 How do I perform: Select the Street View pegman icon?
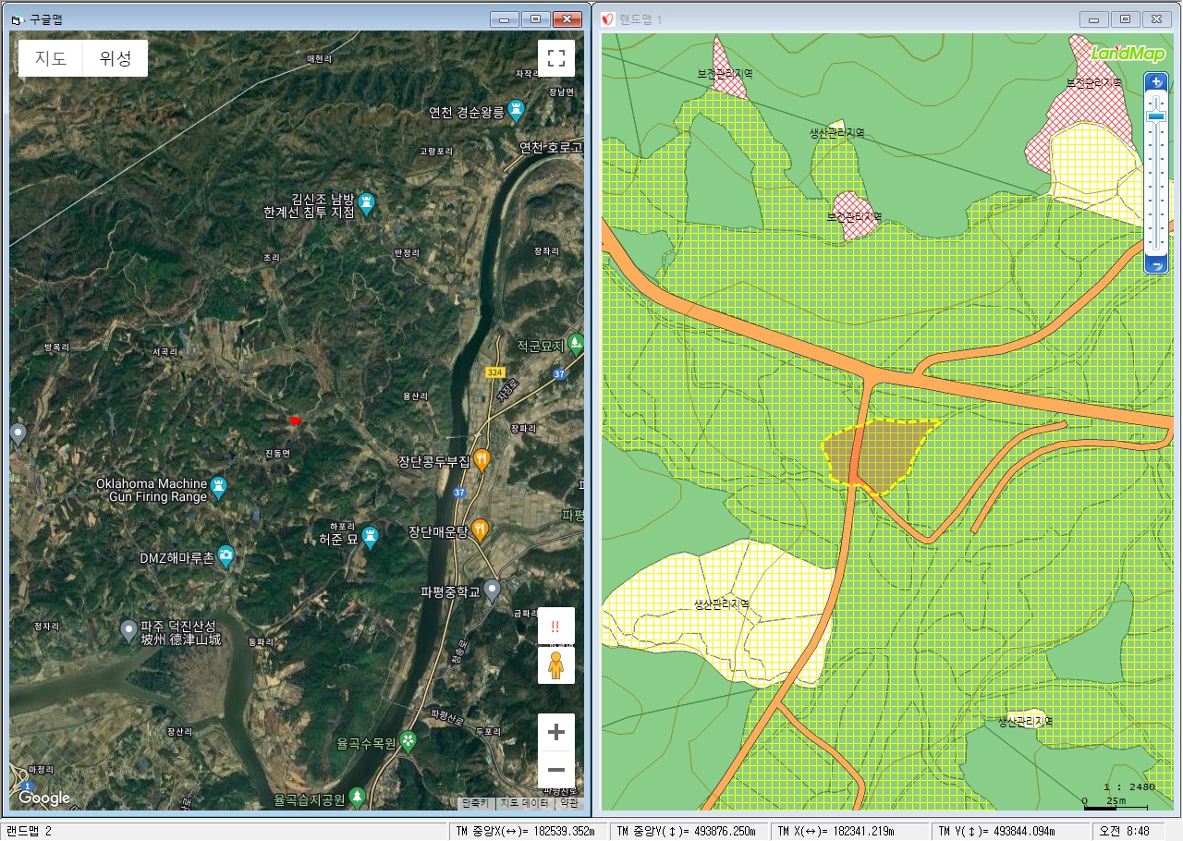pos(556,664)
